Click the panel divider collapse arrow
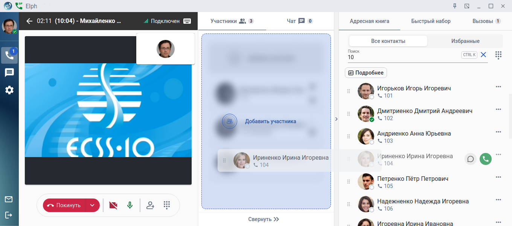Image resolution: width=512 pixels, height=226 pixels. click(x=336, y=119)
